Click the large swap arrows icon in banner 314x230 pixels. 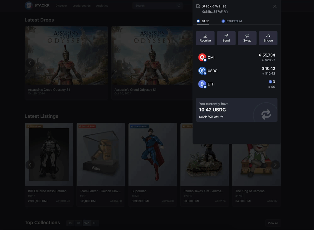click(266, 115)
